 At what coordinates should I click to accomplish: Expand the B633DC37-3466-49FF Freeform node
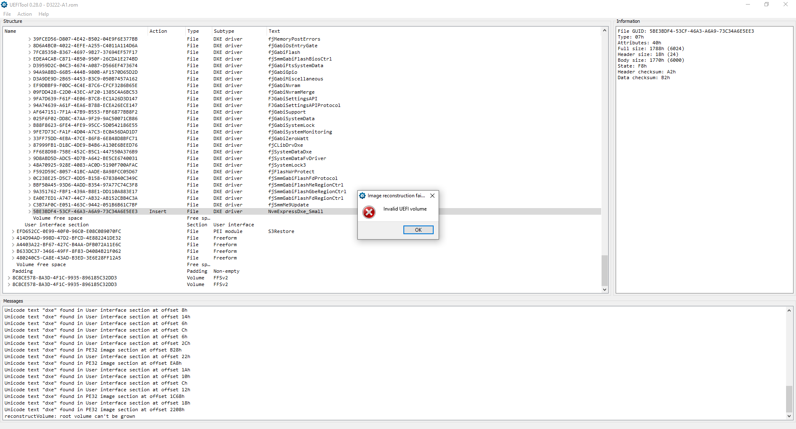click(x=13, y=251)
